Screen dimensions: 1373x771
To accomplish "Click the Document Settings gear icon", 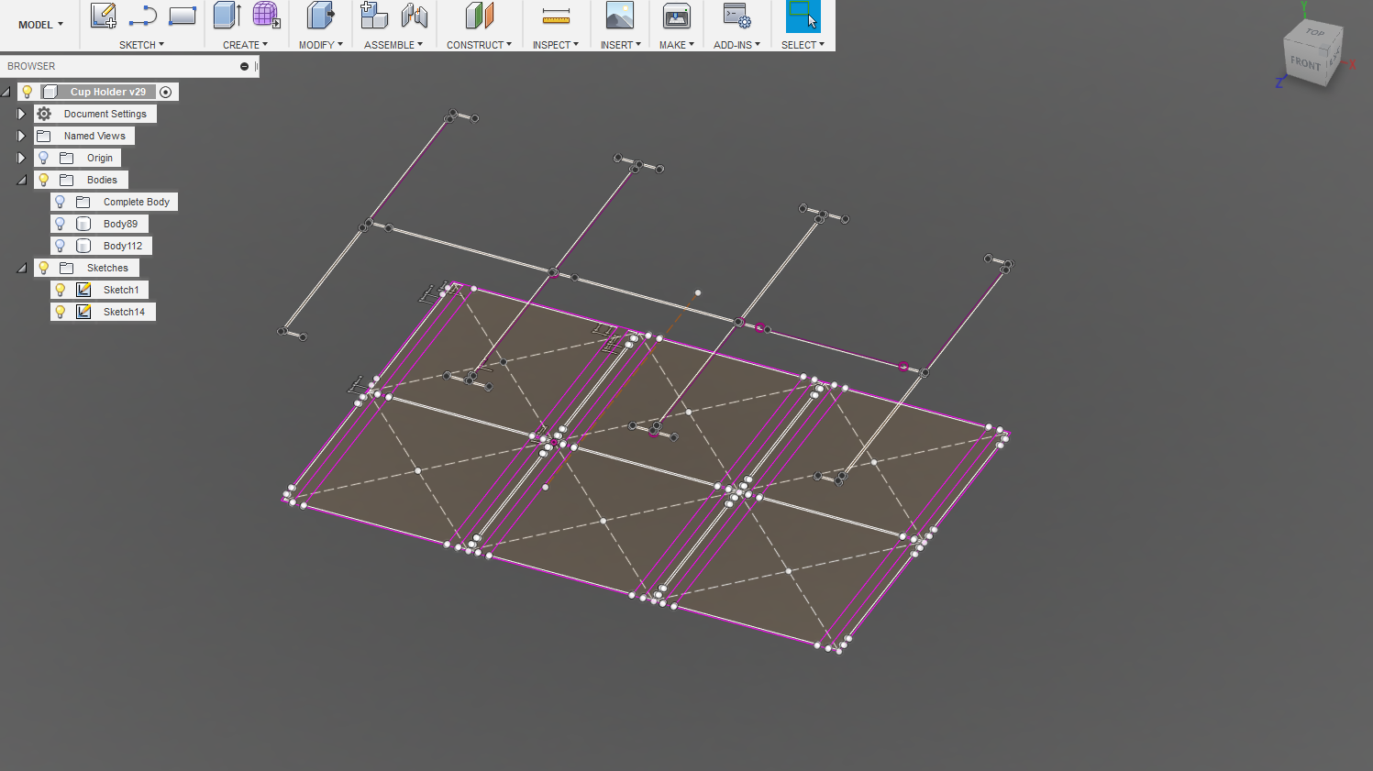I will 44,114.
